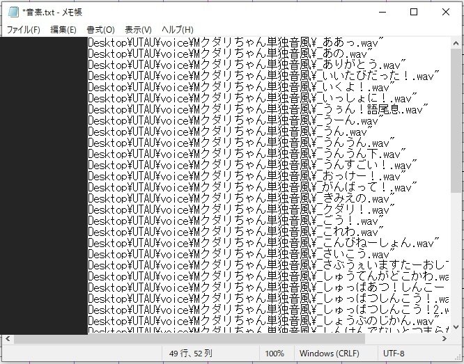Click the line ending with _きみえの.wav
464x364 pixels.
pyautogui.click(x=242, y=199)
